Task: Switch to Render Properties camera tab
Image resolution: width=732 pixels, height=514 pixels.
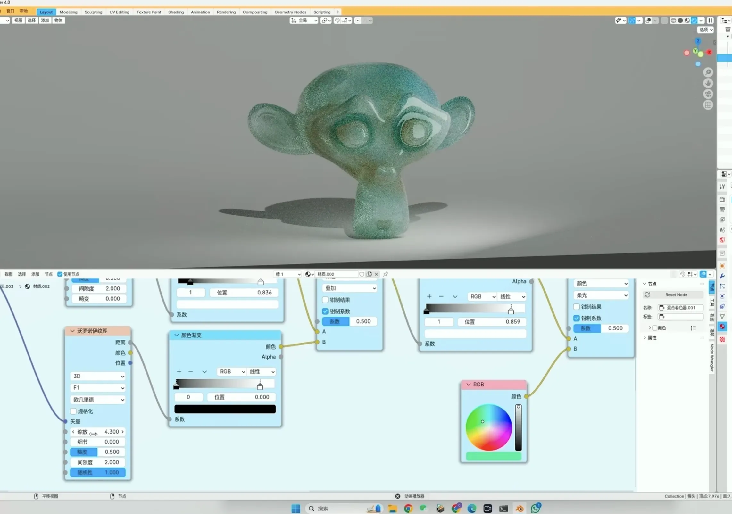Action: tap(722, 199)
